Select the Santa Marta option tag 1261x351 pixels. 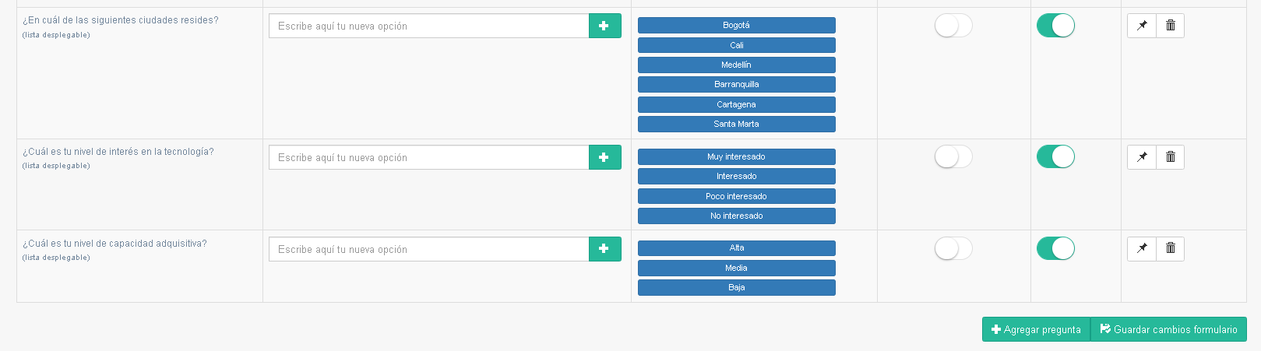(x=737, y=125)
